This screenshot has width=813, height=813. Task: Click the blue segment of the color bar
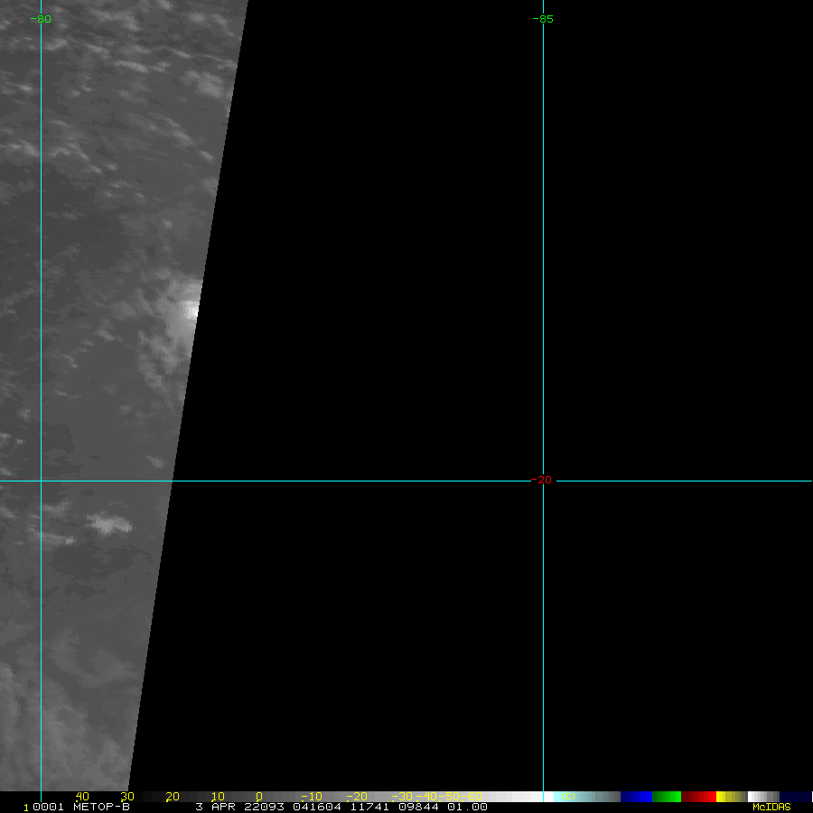[x=636, y=797]
